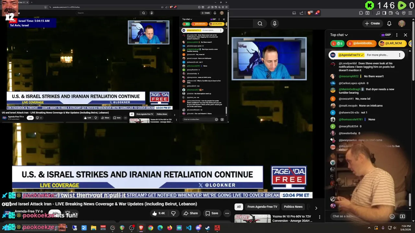Show next filter chips arrow
Viewport: 415px width, 233px height.
point(316,208)
